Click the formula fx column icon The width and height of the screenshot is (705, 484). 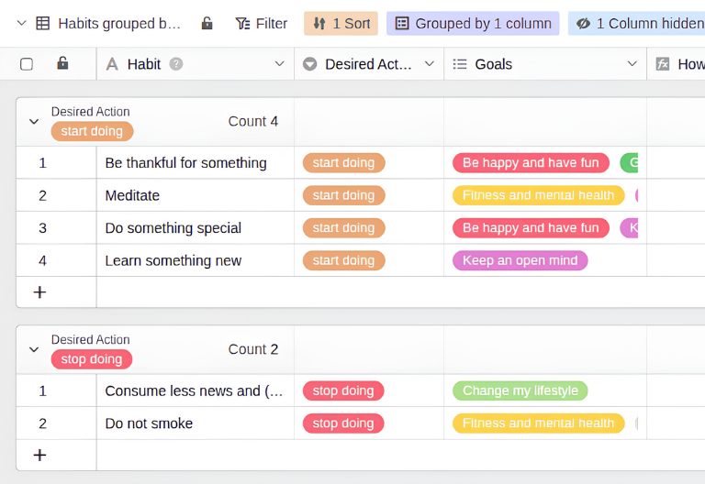tap(663, 64)
